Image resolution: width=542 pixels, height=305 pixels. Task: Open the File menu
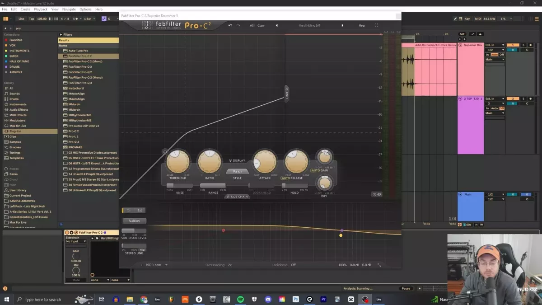pyautogui.click(x=5, y=9)
